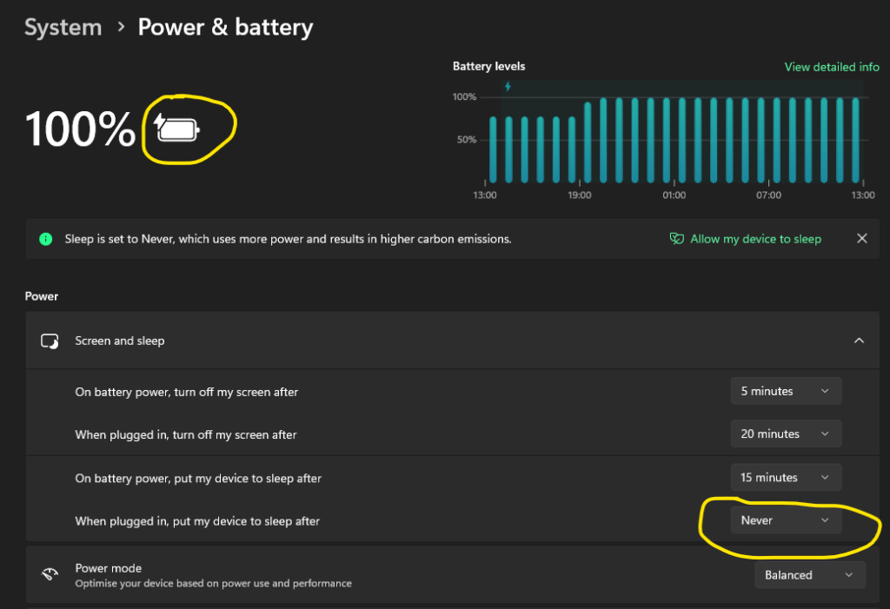Go back to System in the breadcrumb
Viewport: 890px width, 609px height.
(63, 27)
